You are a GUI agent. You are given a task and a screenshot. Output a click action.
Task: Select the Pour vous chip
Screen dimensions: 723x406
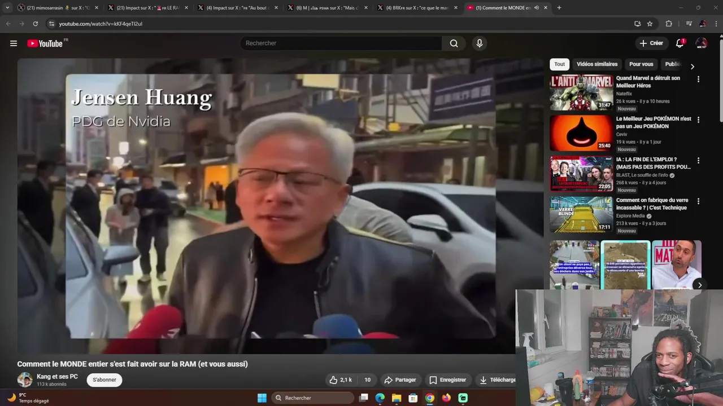click(641, 64)
